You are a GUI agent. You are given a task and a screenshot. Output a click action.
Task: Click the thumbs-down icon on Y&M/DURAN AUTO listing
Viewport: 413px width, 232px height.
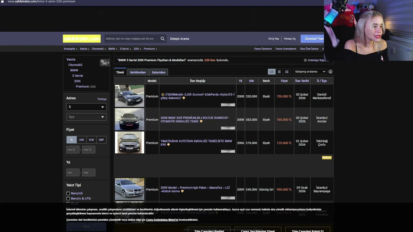click(168, 145)
